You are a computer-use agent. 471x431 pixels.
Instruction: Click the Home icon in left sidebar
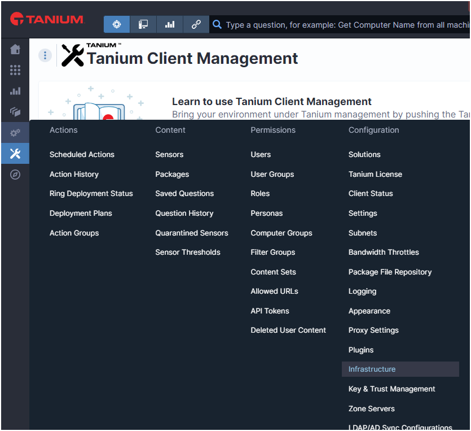click(x=15, y=50)
